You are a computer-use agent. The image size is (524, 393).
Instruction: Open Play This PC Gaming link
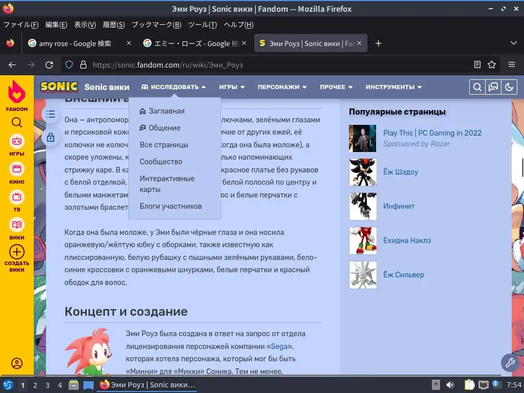[x=432, y=133]
